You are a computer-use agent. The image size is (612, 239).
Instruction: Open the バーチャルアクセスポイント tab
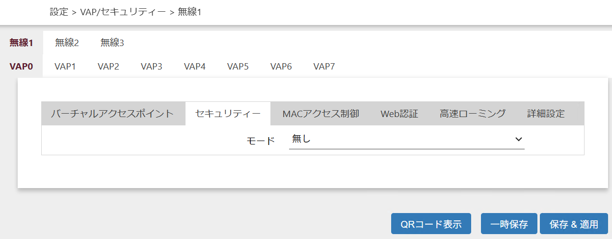click(x=112, y=114)
